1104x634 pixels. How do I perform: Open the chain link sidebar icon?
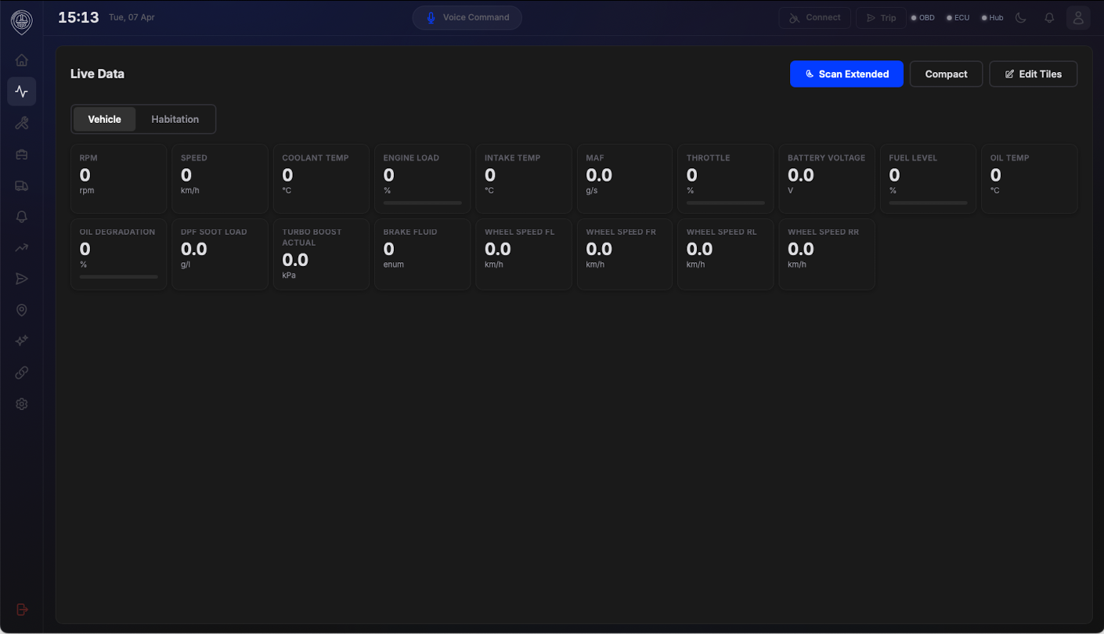tap(22, 373)
